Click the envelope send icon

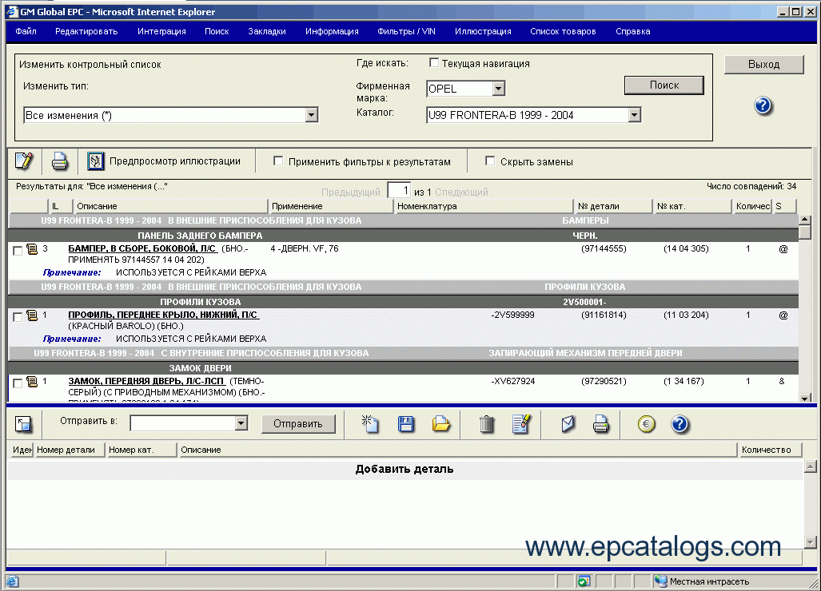point(568,423)
